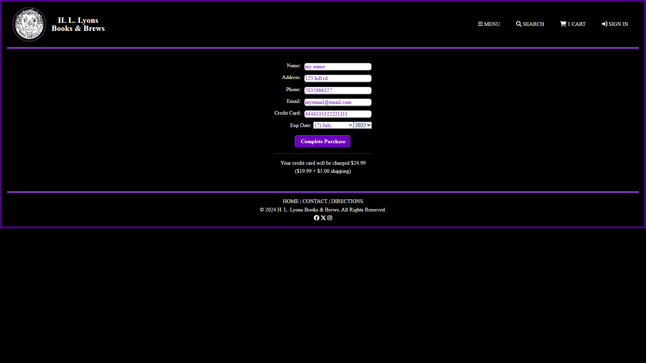Viewport: 646px width, 363px height.
Task: Open the DIRECTIONS footer link
Action: pyautogui.click(x=347, y=201)
